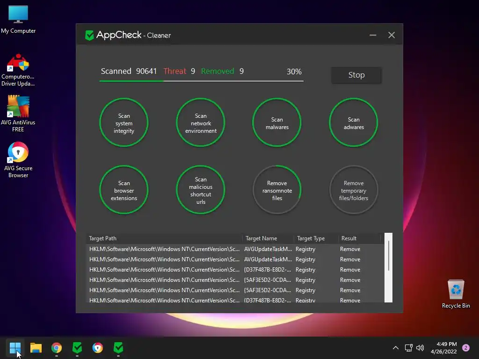Select the Scan malicious shortcut urls circle
The image size is (479, 359).
coord(201,190)
